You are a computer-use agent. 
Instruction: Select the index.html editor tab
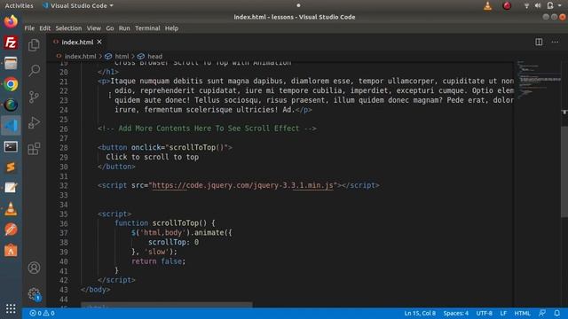click(77, 42)
